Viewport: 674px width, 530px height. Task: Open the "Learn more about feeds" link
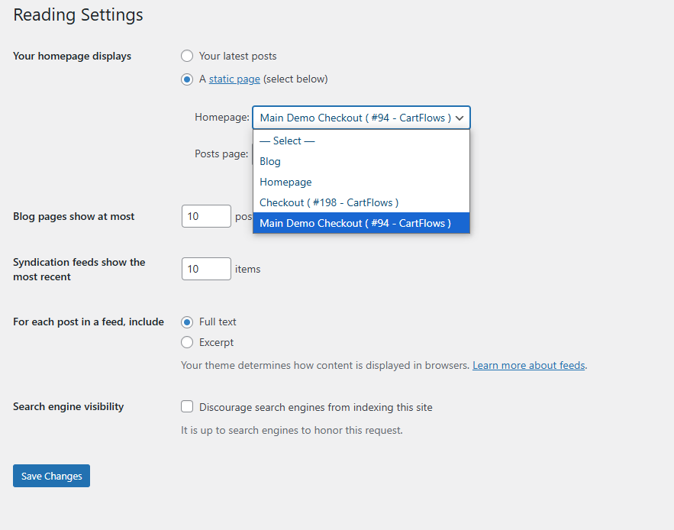click(x=528, y=365)
